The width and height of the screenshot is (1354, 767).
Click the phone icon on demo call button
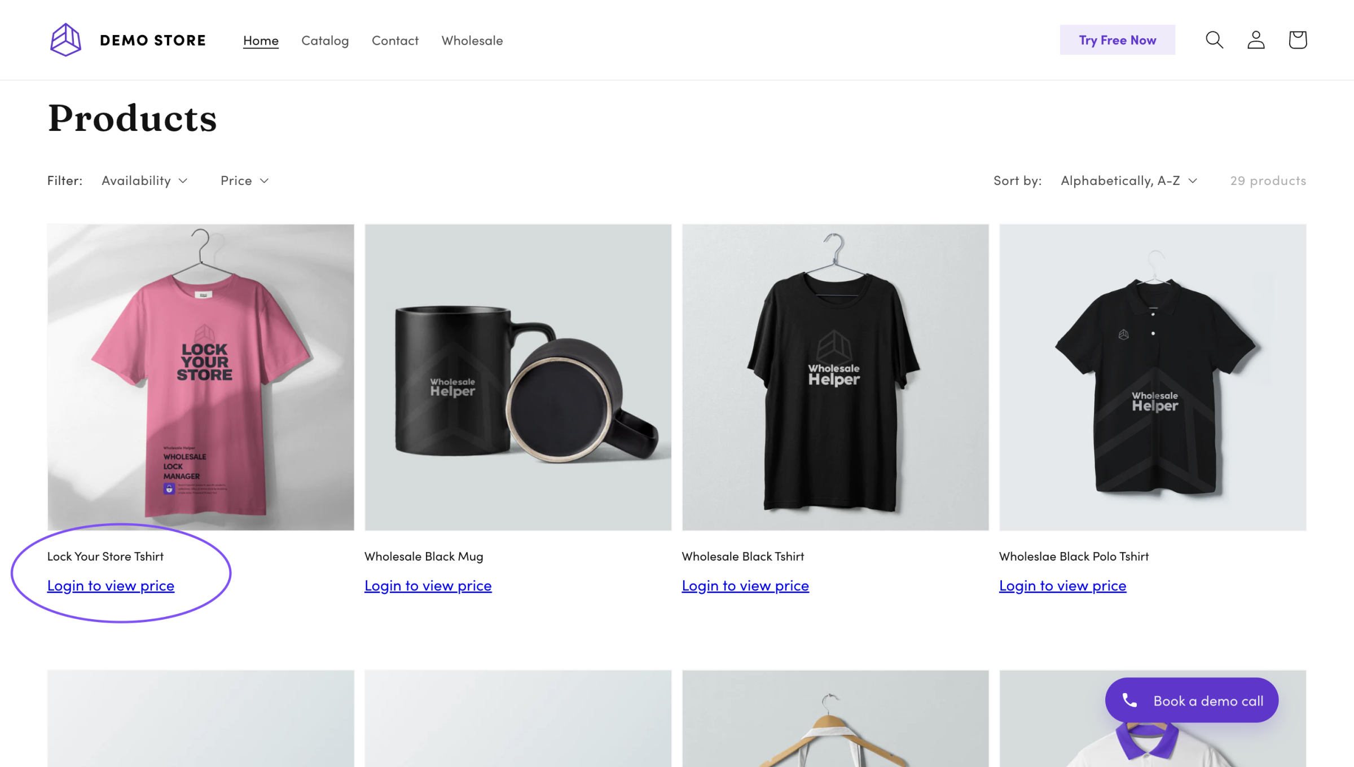tap(1129, 700)
